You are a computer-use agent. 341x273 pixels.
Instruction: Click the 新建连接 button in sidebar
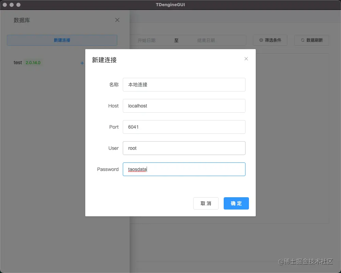[62, 40]
